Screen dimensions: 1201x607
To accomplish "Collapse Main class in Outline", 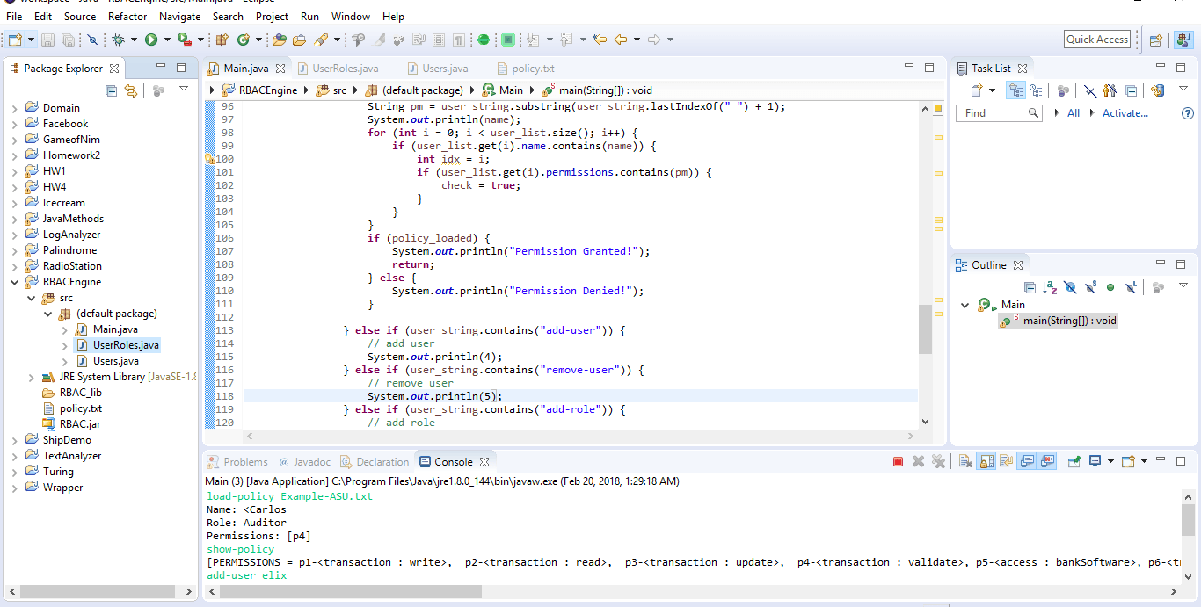I will point(965,305).
